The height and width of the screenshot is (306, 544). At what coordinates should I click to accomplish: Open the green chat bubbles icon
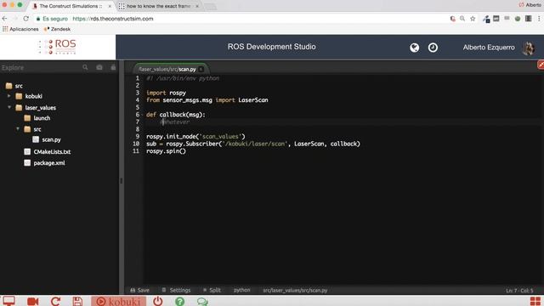[x=202, y=301]
